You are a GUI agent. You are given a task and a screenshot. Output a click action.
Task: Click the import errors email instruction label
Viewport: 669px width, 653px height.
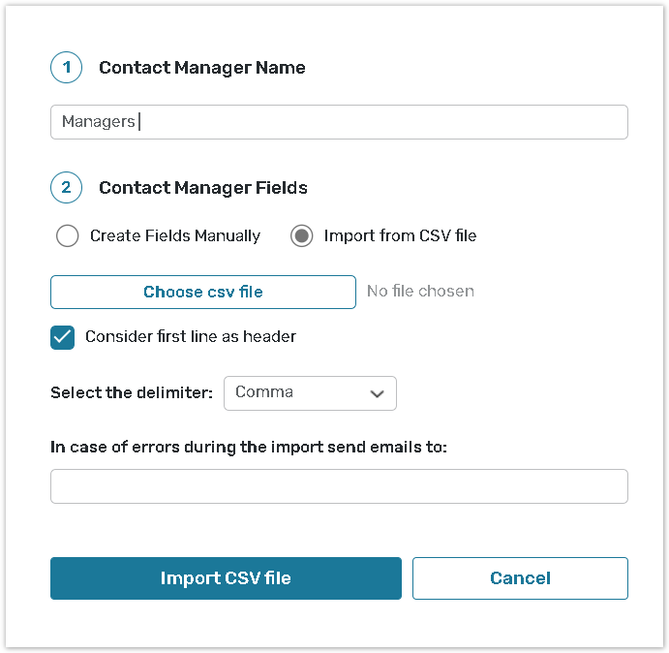pos(249,447)
